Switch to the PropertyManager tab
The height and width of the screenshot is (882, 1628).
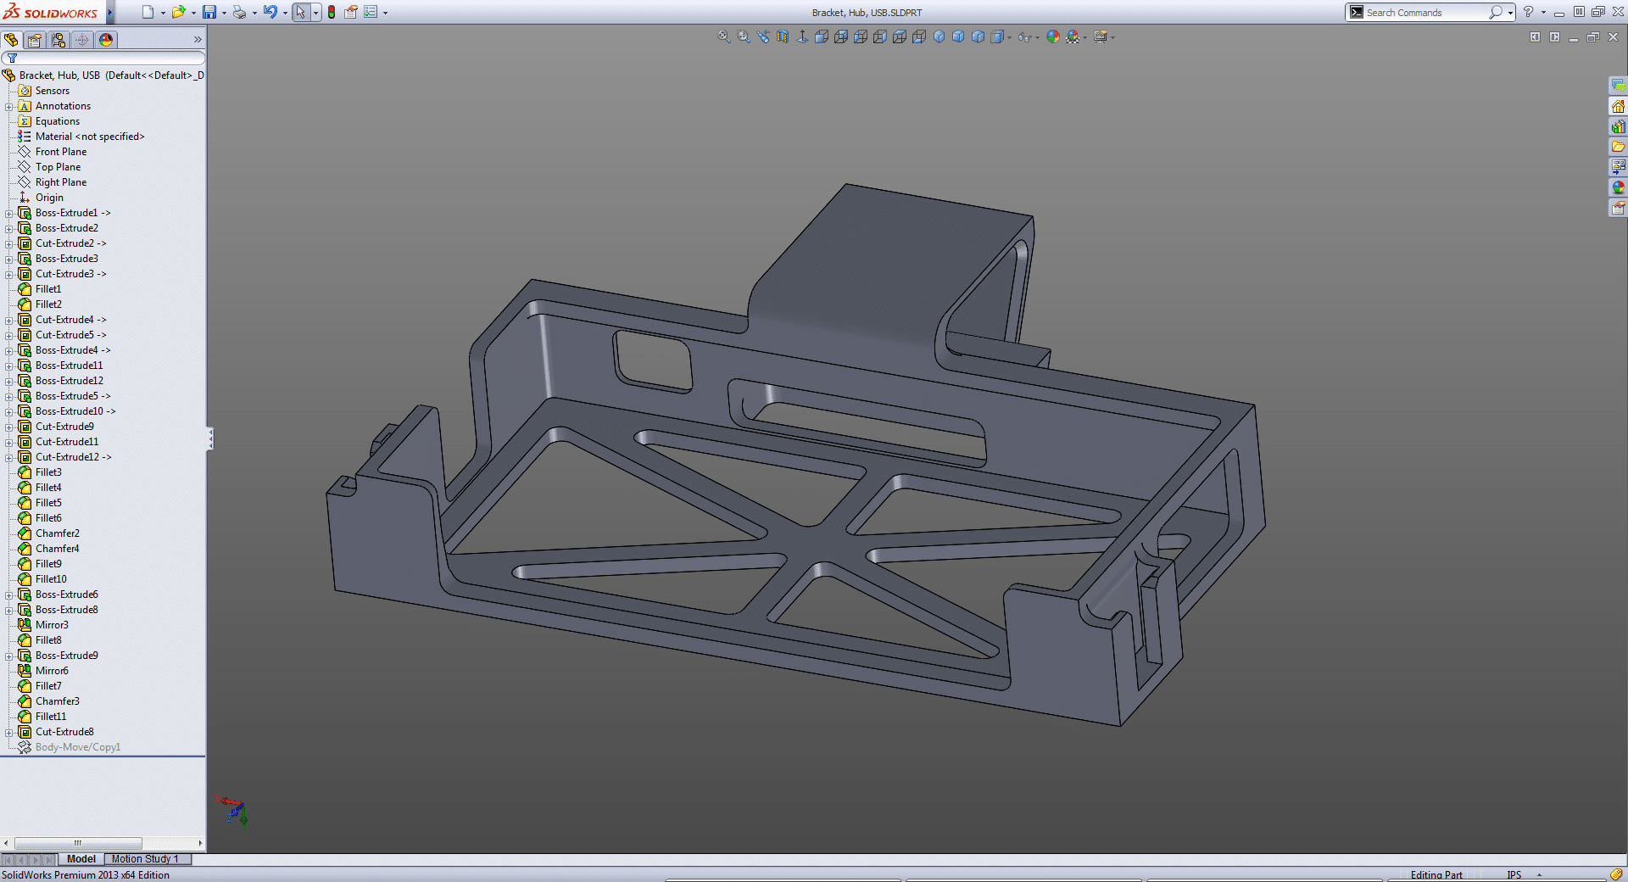35,40
